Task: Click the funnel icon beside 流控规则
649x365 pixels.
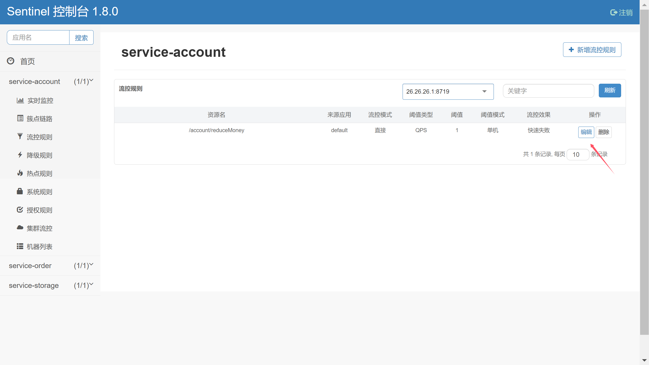Action: pyautogui.click(x=20, y=136)
